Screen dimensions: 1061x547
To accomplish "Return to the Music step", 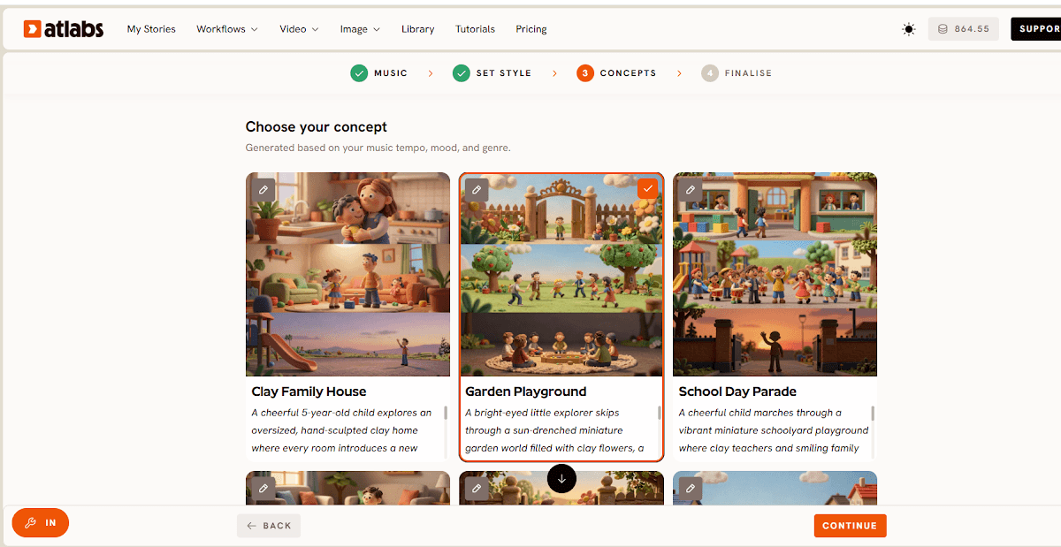I will (378, 73).
